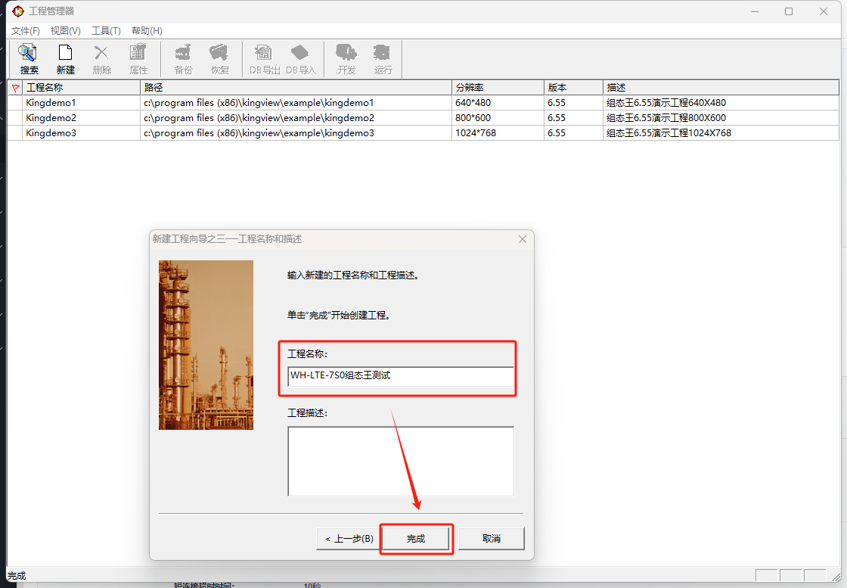This screenshot has width=847, height=588.
Task: Click the 恢复 (Restore) toolbar icon
Action: point(219,59)
